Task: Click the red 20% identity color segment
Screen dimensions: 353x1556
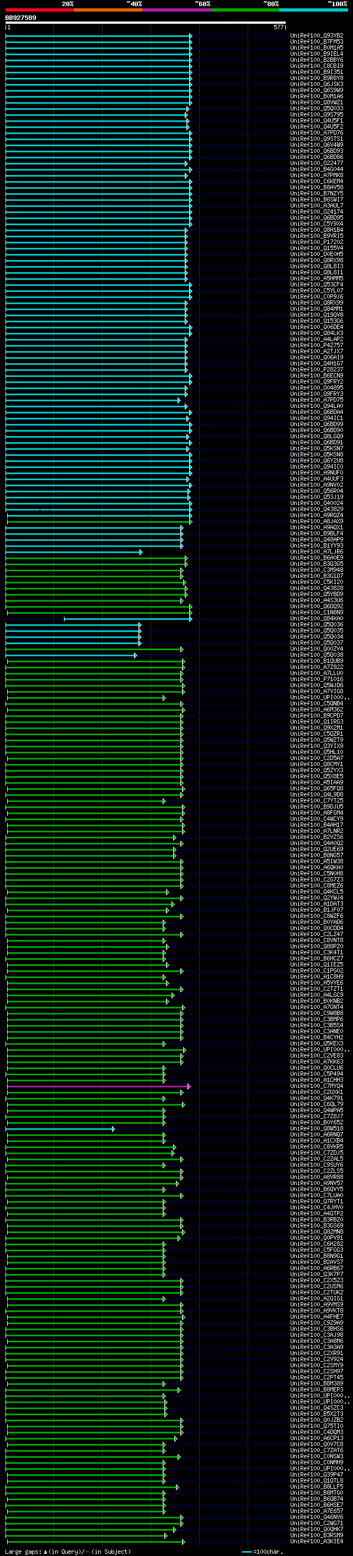Action: click(x=39, y=10)
